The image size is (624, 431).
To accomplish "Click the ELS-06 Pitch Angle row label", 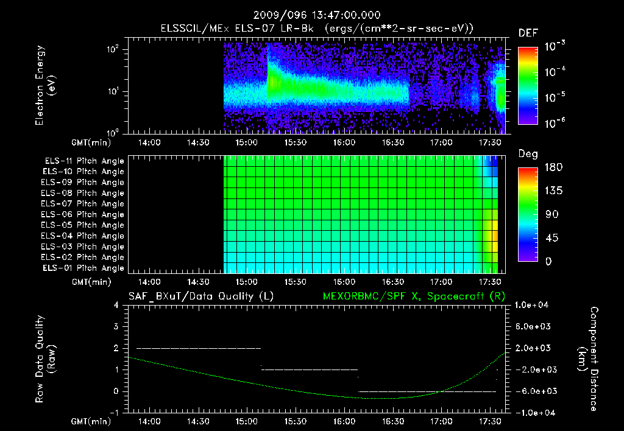I will pos(82,215).
